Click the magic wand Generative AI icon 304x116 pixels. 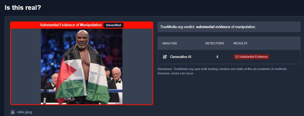pyautogui.click(x=165, y=57)
